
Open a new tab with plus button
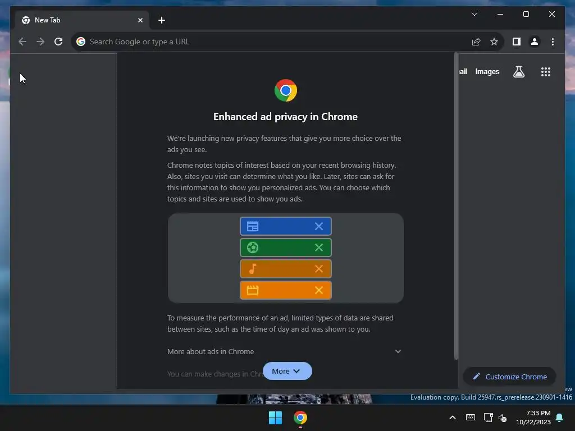(x=161, y=20)
